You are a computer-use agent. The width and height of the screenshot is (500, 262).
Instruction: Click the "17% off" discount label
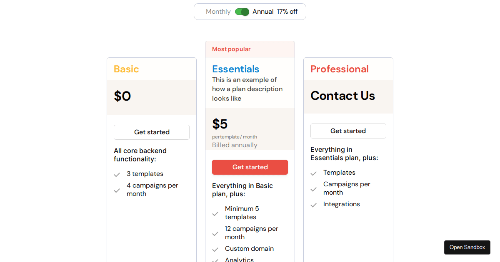pyautogui.click(x=287, y=12)
